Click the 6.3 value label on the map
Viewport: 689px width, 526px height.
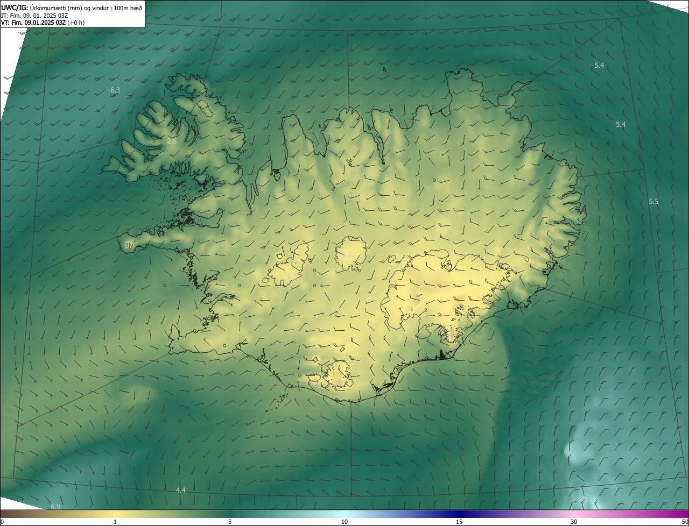click(115, 90)
